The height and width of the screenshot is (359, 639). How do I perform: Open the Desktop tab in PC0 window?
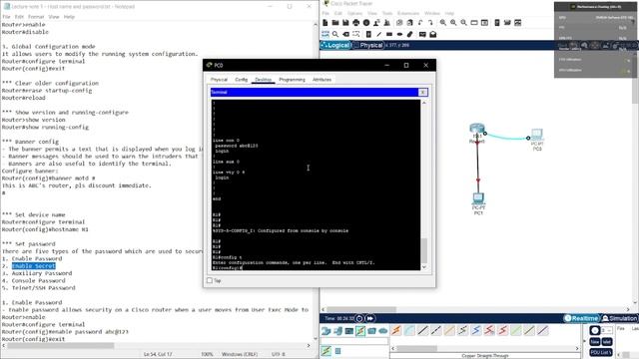pos(264,80)
